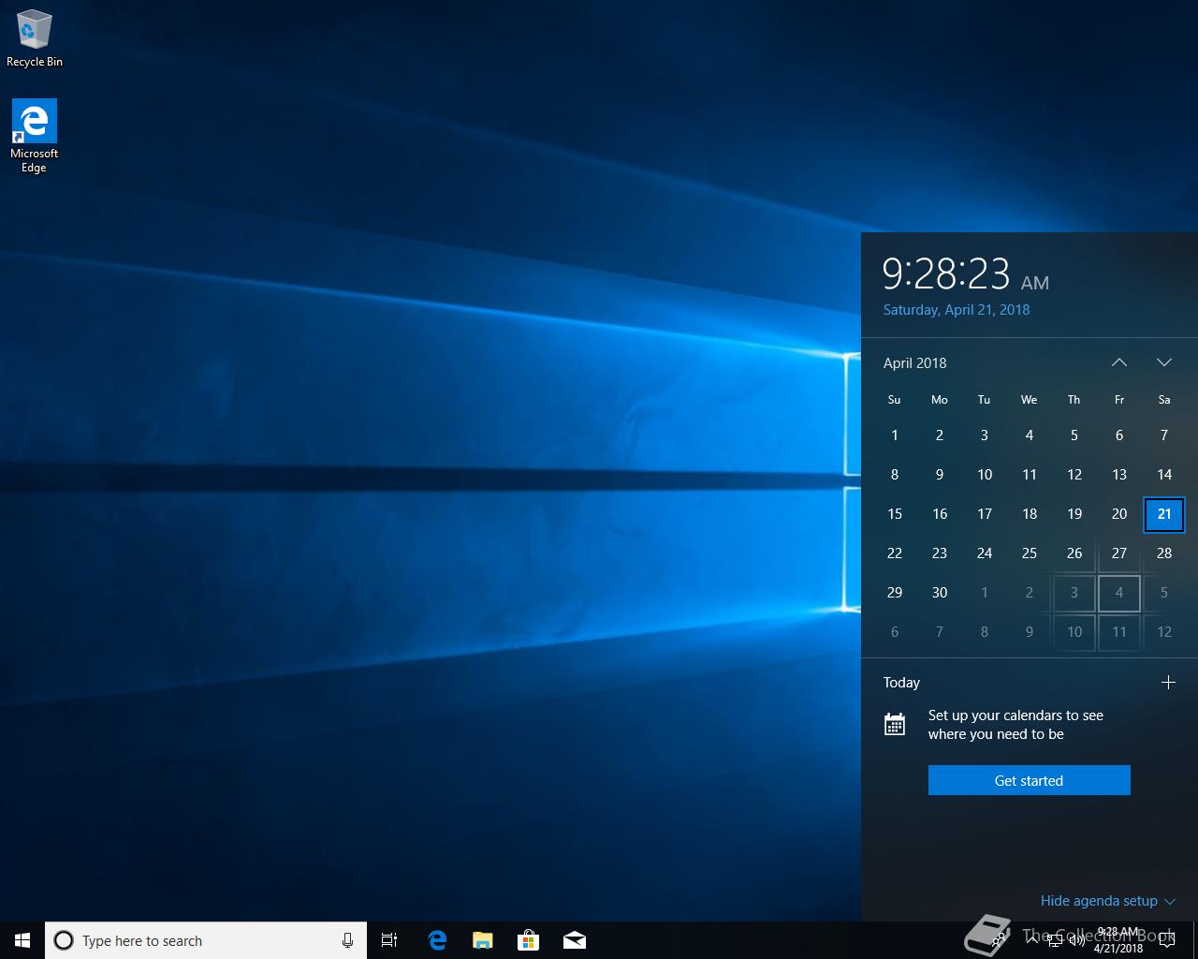The width and height of the screenshot is (1198, 959).
Task: Select the date 23 in the calendar
Action: (940, 553)
